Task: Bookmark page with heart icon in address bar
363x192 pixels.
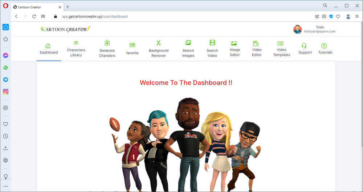Action: (x=338, y=16)
